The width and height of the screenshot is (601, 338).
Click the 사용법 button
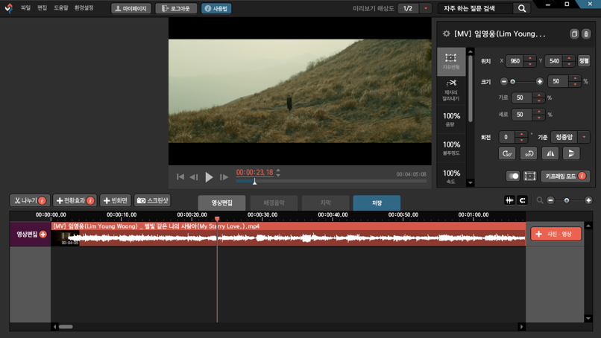[216, 8]
